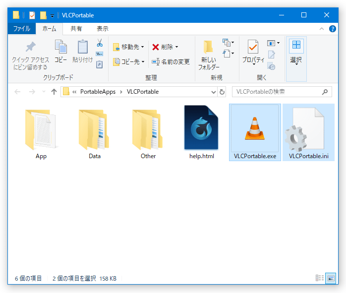The height and width of the screenshot is (293, 346).
Task: Switch to the Share tab
Action: (x=76, y=29)
